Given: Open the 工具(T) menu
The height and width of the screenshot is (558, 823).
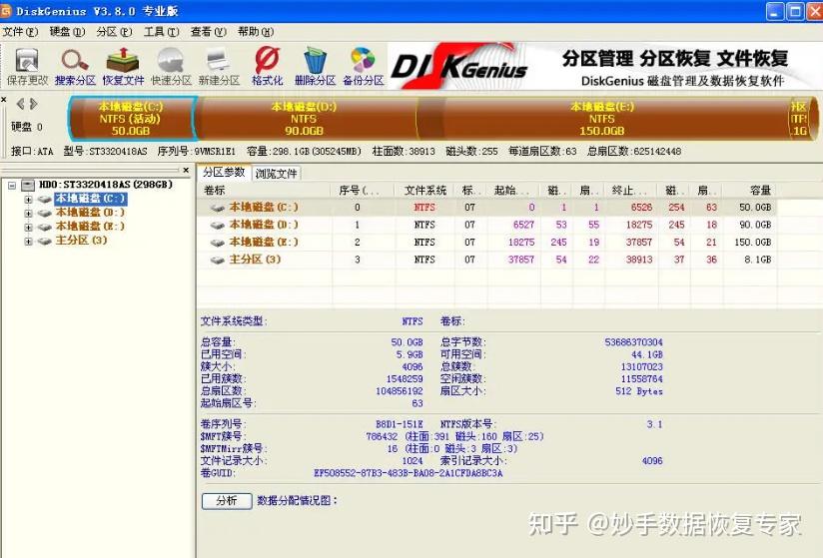Looking at the screenshot, I should tap(161, 32).
